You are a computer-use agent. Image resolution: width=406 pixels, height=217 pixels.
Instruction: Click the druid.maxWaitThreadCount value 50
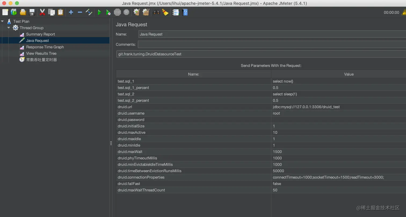pos(338,190)
